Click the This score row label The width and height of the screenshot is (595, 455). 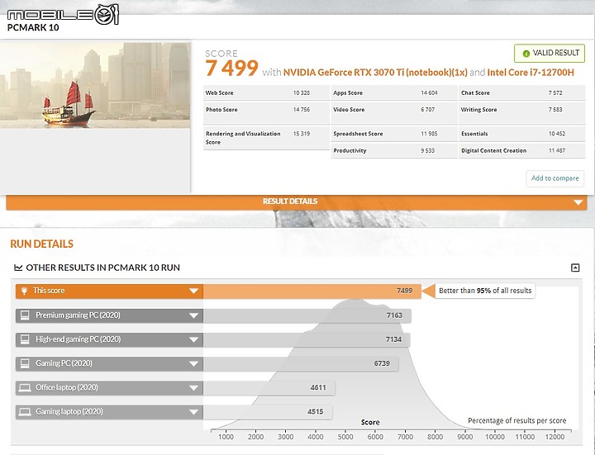tap(49, 291)
